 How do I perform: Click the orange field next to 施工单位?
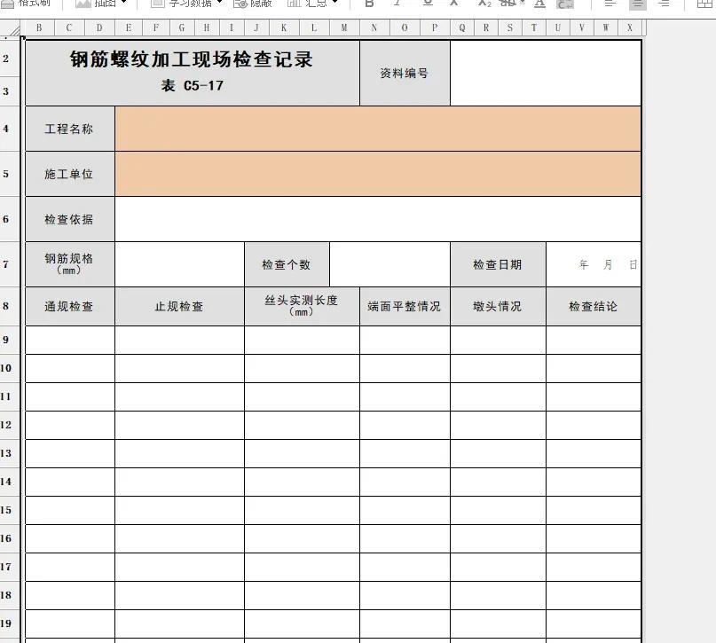click(378, 174)
